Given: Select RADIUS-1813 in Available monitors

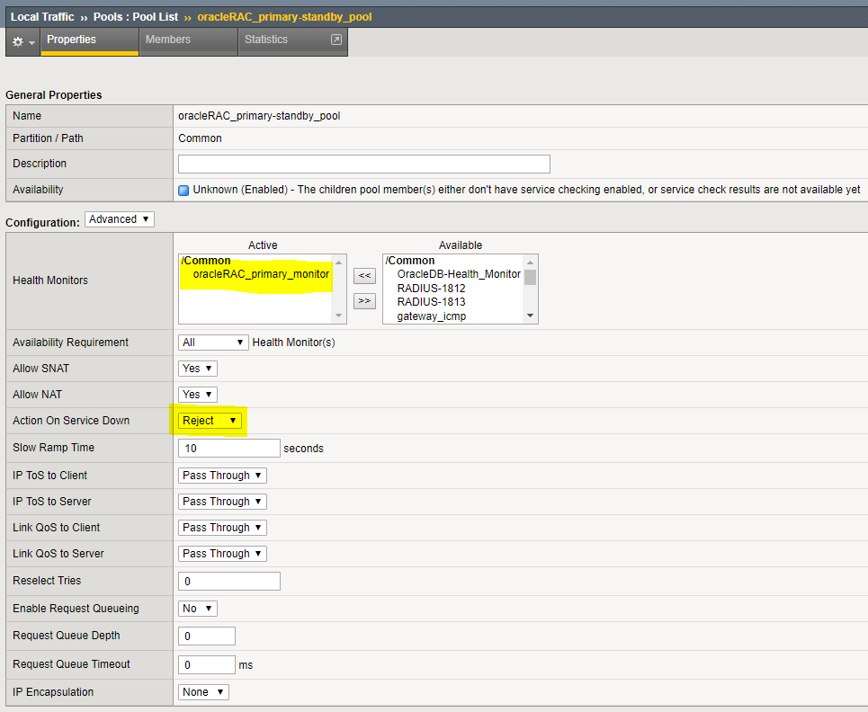Looking at the screenshot, I should tap(431, 302).
